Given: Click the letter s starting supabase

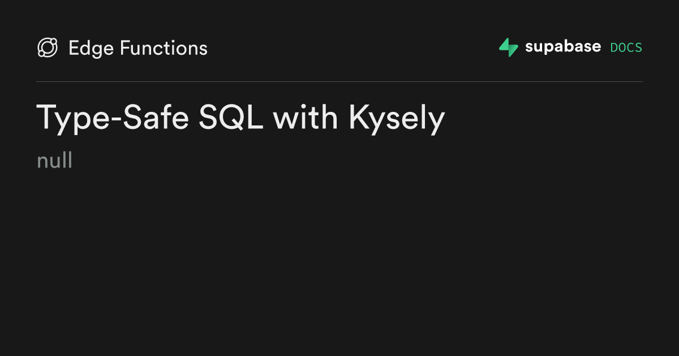Looking at the screenshot, I should click(x=529, y=49).
